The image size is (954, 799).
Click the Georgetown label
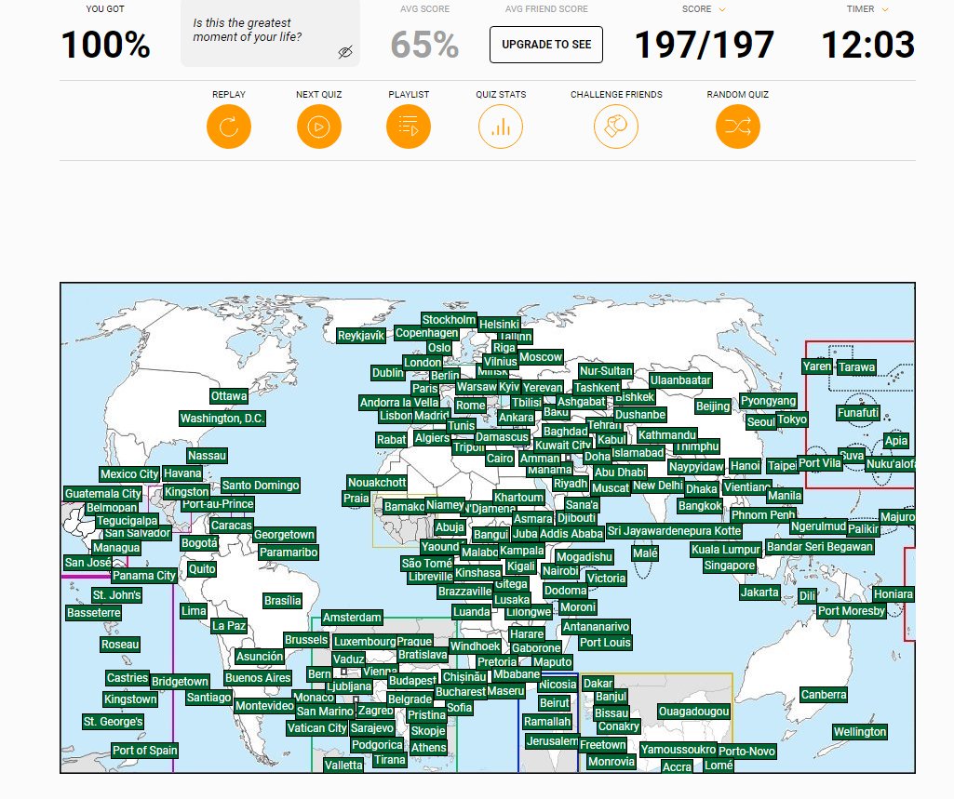tap(284, 535)
